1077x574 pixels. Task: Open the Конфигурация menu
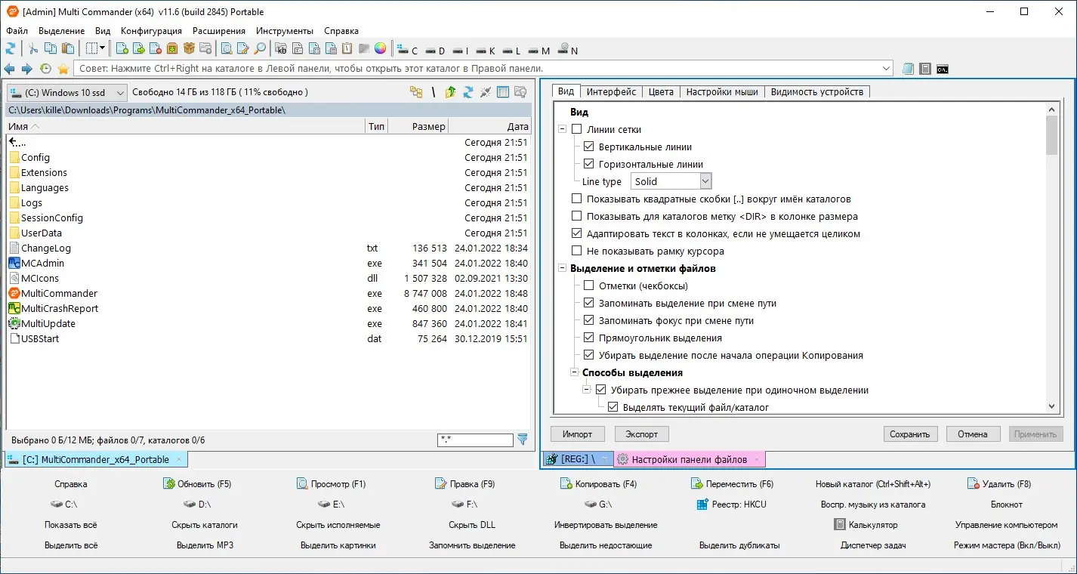pyautogui.click(x=151, y=31)
